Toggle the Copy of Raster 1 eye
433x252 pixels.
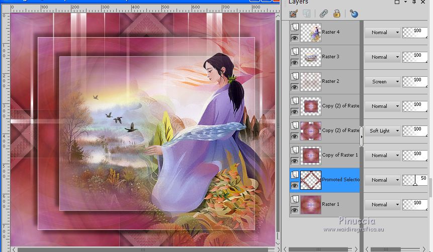pyautogui.click(x=295, y=161)
